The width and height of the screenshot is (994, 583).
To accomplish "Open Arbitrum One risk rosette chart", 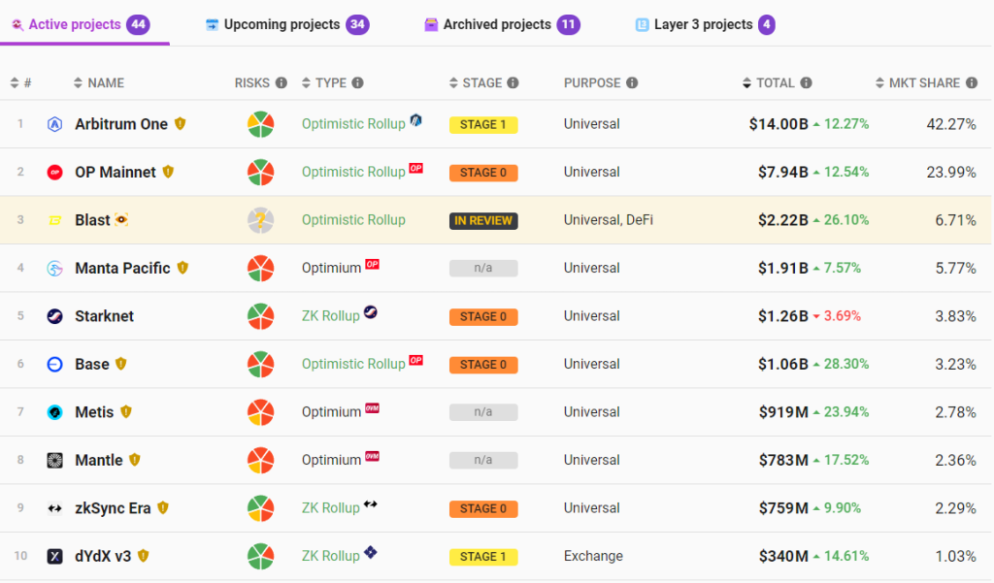I will (x=260, y=124).
